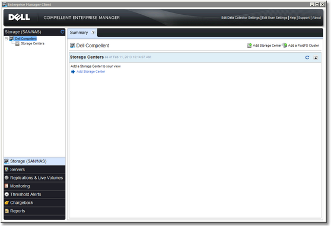
Task: Click Add Storage Center toolbar text
Action: 267,46
